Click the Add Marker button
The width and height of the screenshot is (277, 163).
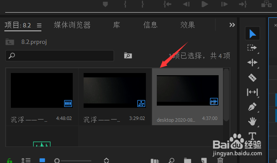point(105,4)
